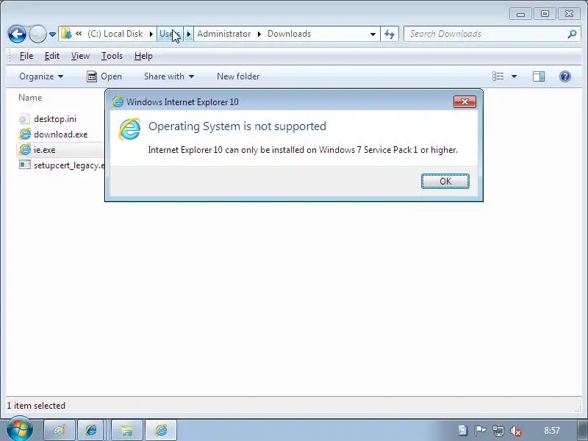This screenshot has width=588, height=441.
Task: Sort by the Name column header
Action: [30, 98]
